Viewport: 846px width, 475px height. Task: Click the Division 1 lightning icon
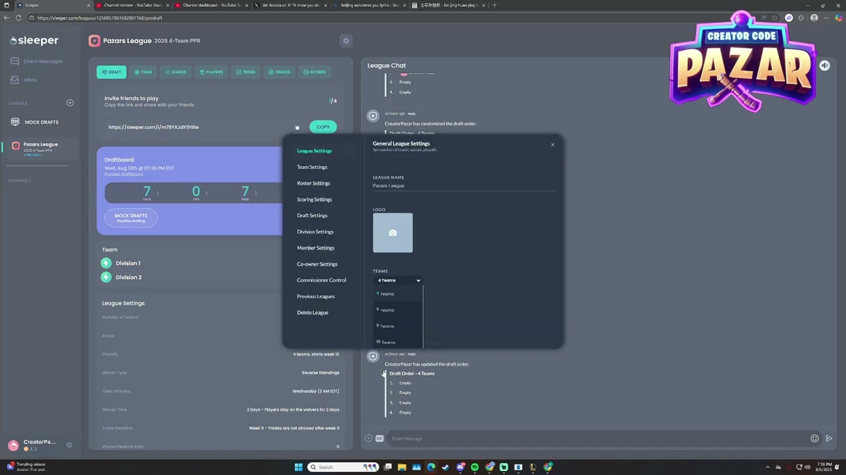click(x=106, y=263)
